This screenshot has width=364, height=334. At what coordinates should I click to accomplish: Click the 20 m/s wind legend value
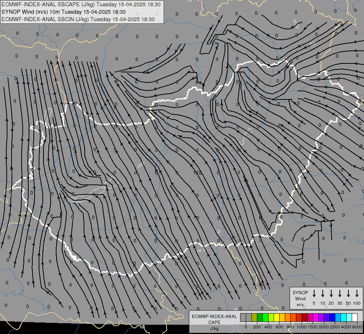point(331,303)
